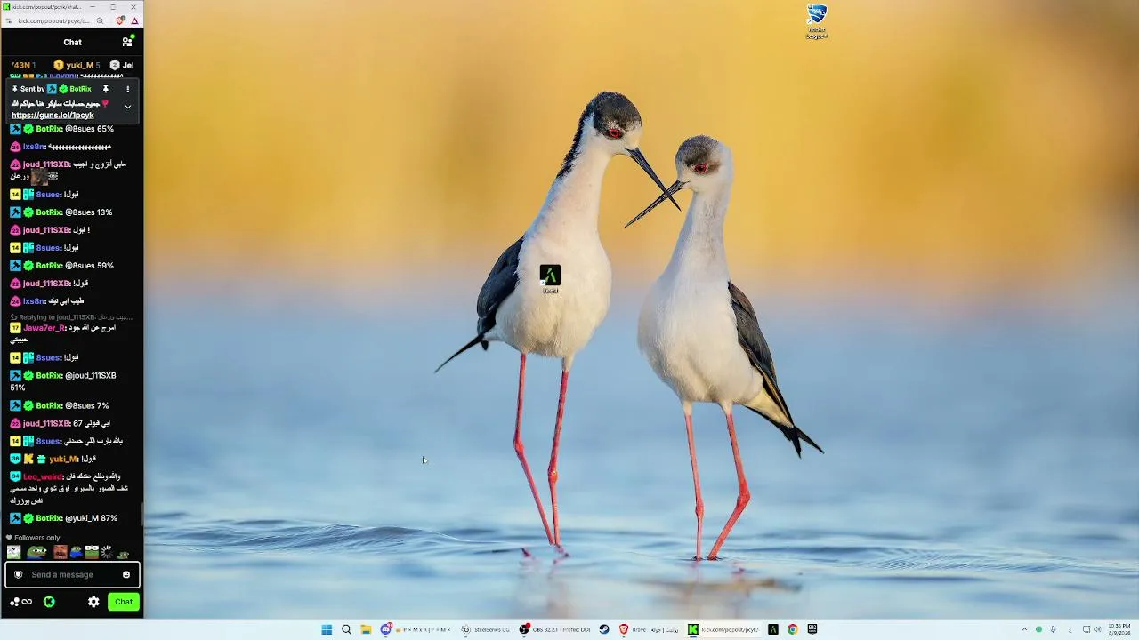Select BotRix message '@8sues 65%'
1139x640 pixels.
pyautogui.click(x=61, y=129)
